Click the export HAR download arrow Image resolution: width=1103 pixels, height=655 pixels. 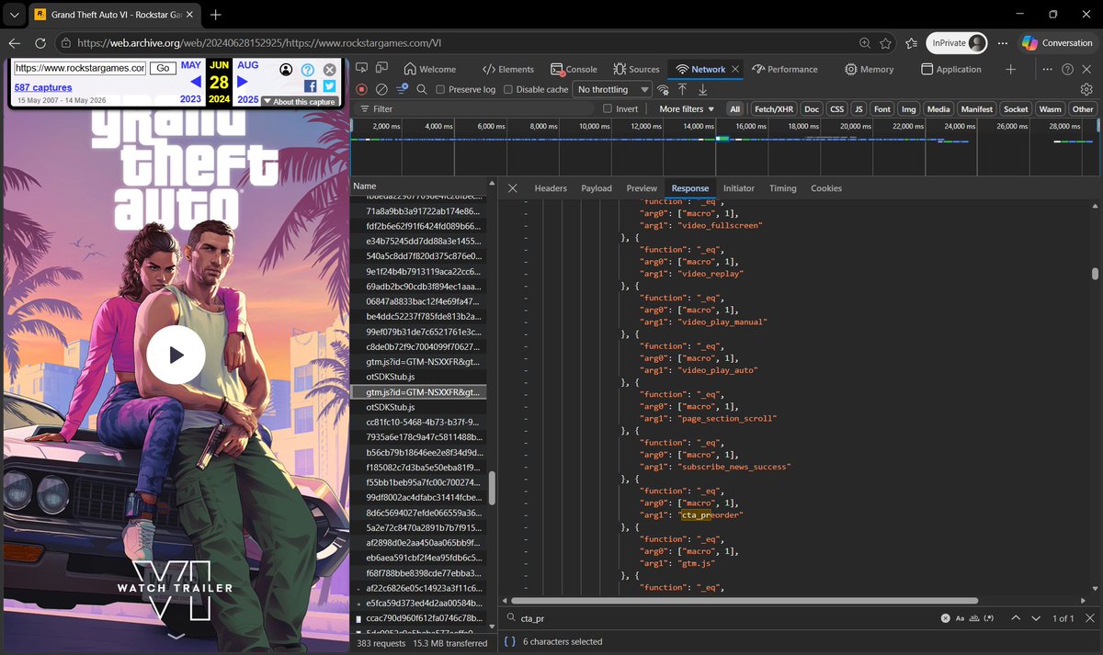(702, 89)
